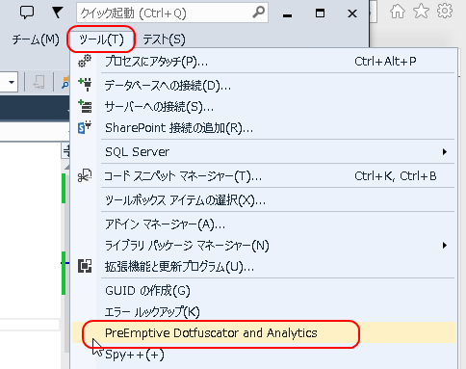
Task: Open the ツール(T) menu
Action: 101,40
